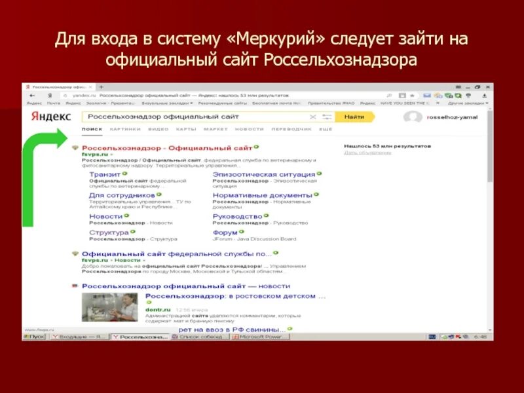Open the 'Новости' sublink under first result

click(x=106, y=217)
